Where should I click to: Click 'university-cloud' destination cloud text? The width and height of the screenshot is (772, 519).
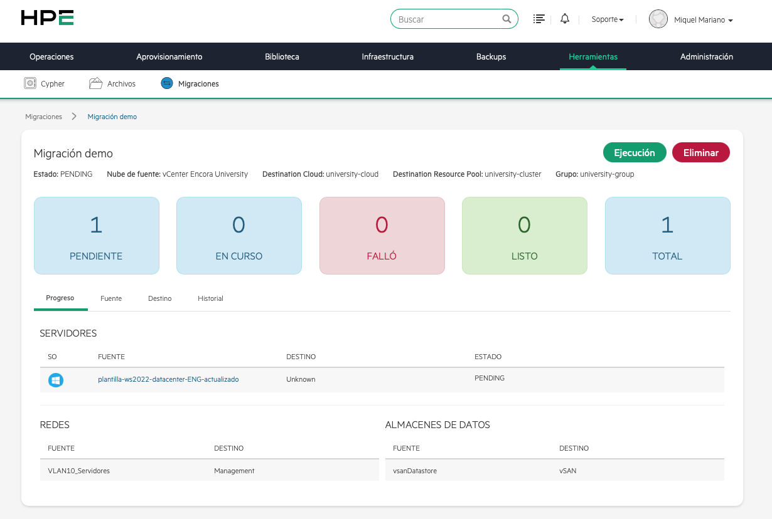click(352, 174)
